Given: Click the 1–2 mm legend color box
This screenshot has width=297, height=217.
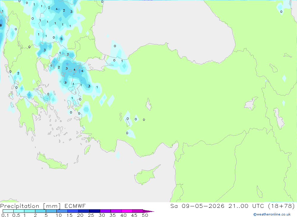Looking at the screenshot, I should pyautogui.click(x=30, y=211).
